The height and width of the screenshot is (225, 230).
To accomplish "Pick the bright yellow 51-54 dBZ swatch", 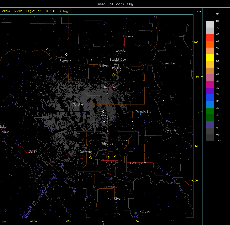I will click(x=210, y=57).
